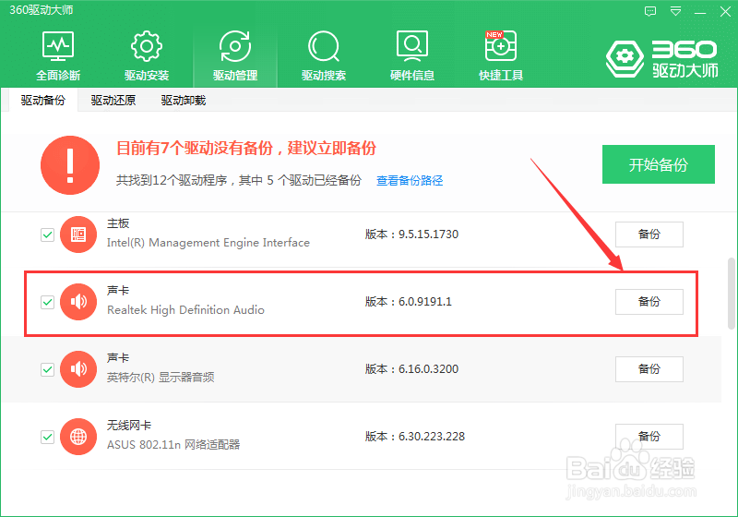Click the Realtek High Definition Audio name
Image resolution: width=738 pixels, height=517 pixels.
(x=185, y=310)
